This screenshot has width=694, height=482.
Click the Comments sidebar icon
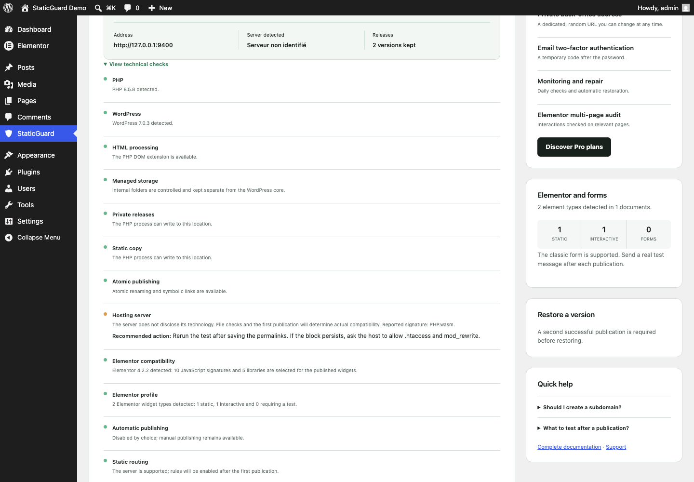click(x=9, y=117)
